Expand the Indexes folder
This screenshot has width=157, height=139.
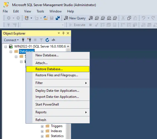click(x=42, y=131)
